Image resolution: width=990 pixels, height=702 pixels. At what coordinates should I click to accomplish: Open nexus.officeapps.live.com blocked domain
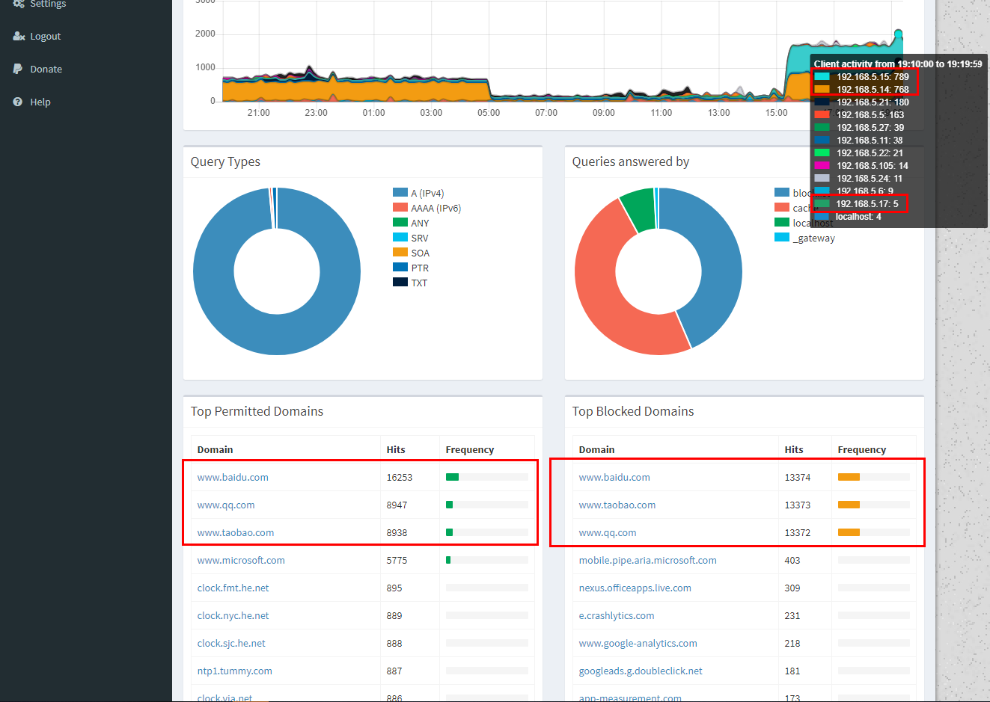point(635,588)
